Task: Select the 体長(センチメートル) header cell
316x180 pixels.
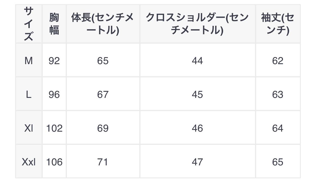Action: (x=103, y=24)
